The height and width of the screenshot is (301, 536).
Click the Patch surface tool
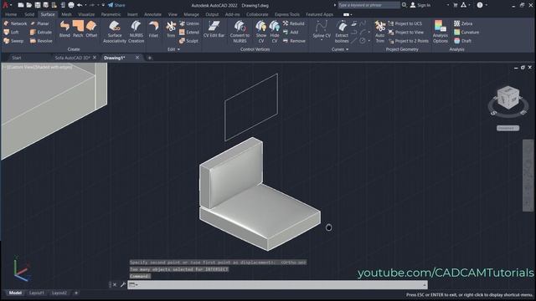(78, 28)
